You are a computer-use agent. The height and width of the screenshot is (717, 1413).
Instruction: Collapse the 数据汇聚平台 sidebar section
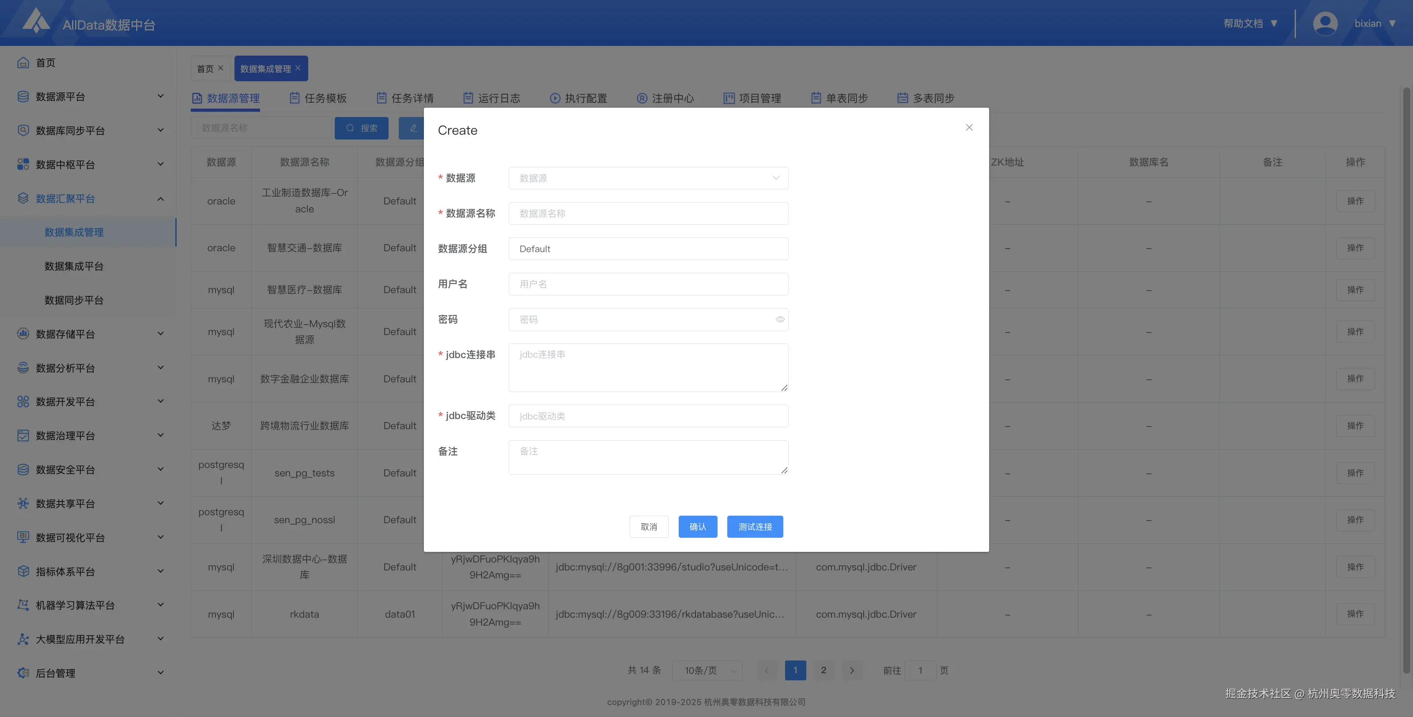click(160, 198)
